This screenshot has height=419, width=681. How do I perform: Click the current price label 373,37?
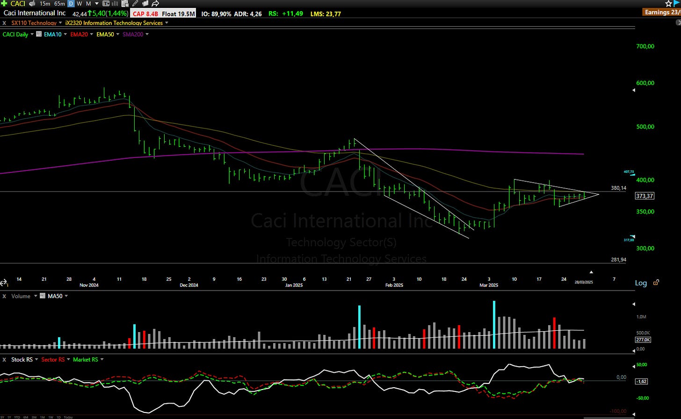click(x=645, y=196)
